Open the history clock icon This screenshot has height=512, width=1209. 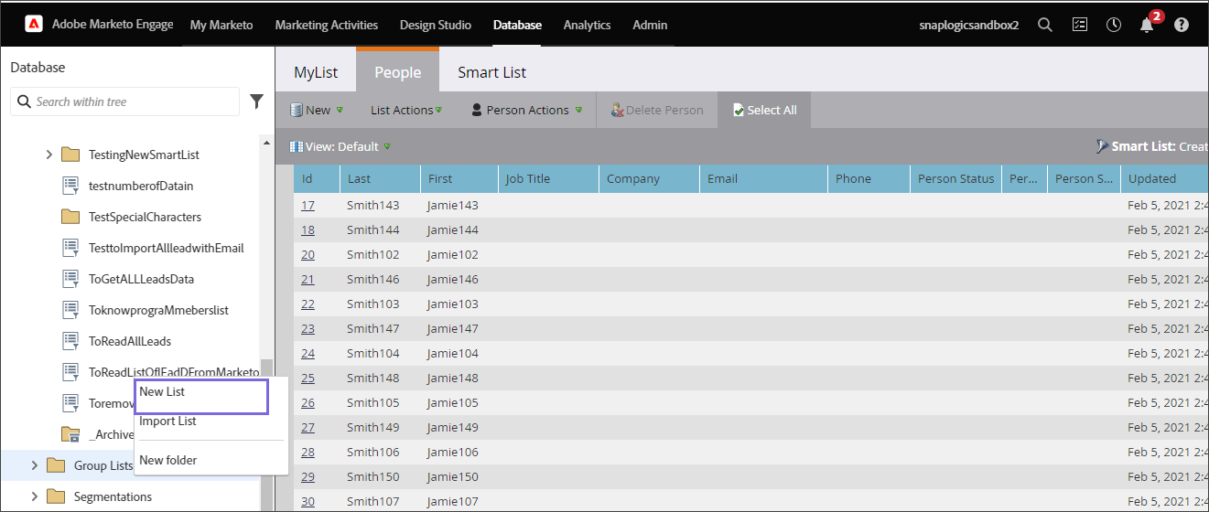(1114, 26)
